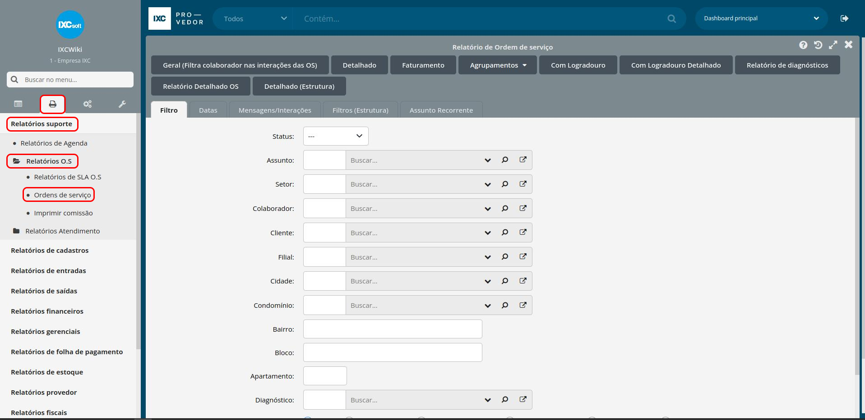
Task: Open Assunto external link icon
Action: pyautogui.click(x=523, y=160)
